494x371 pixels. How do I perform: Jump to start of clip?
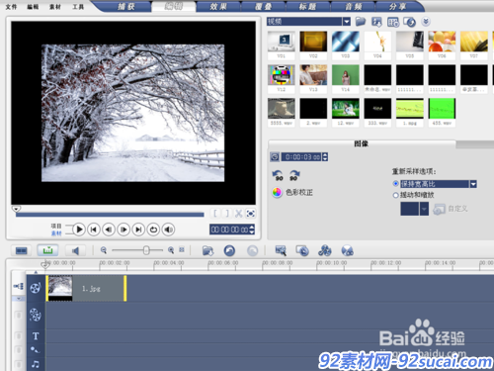94,230
